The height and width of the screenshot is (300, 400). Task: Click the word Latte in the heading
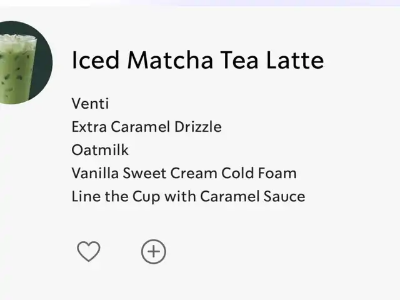pyautogui.click(x=295, y=60)
